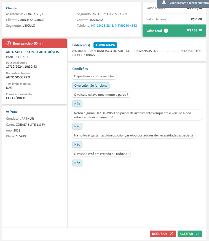Click the info icon beside Valor Total
Image resolution: width=209 pixels, height=241 pixels.
pos(166,31)
